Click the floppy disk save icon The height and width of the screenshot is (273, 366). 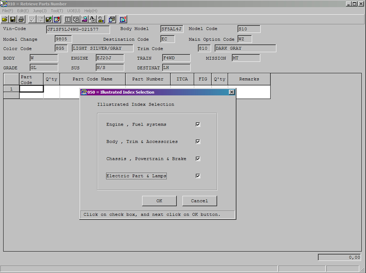point(13,19)
